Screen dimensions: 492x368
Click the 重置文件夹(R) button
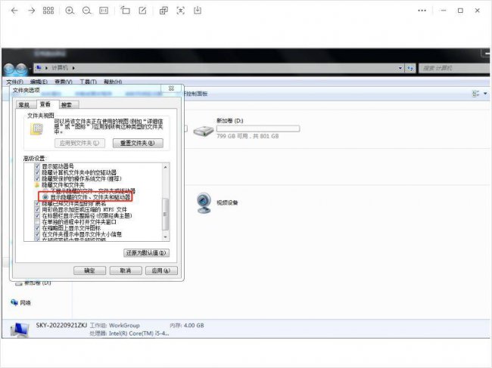(138, 143)
